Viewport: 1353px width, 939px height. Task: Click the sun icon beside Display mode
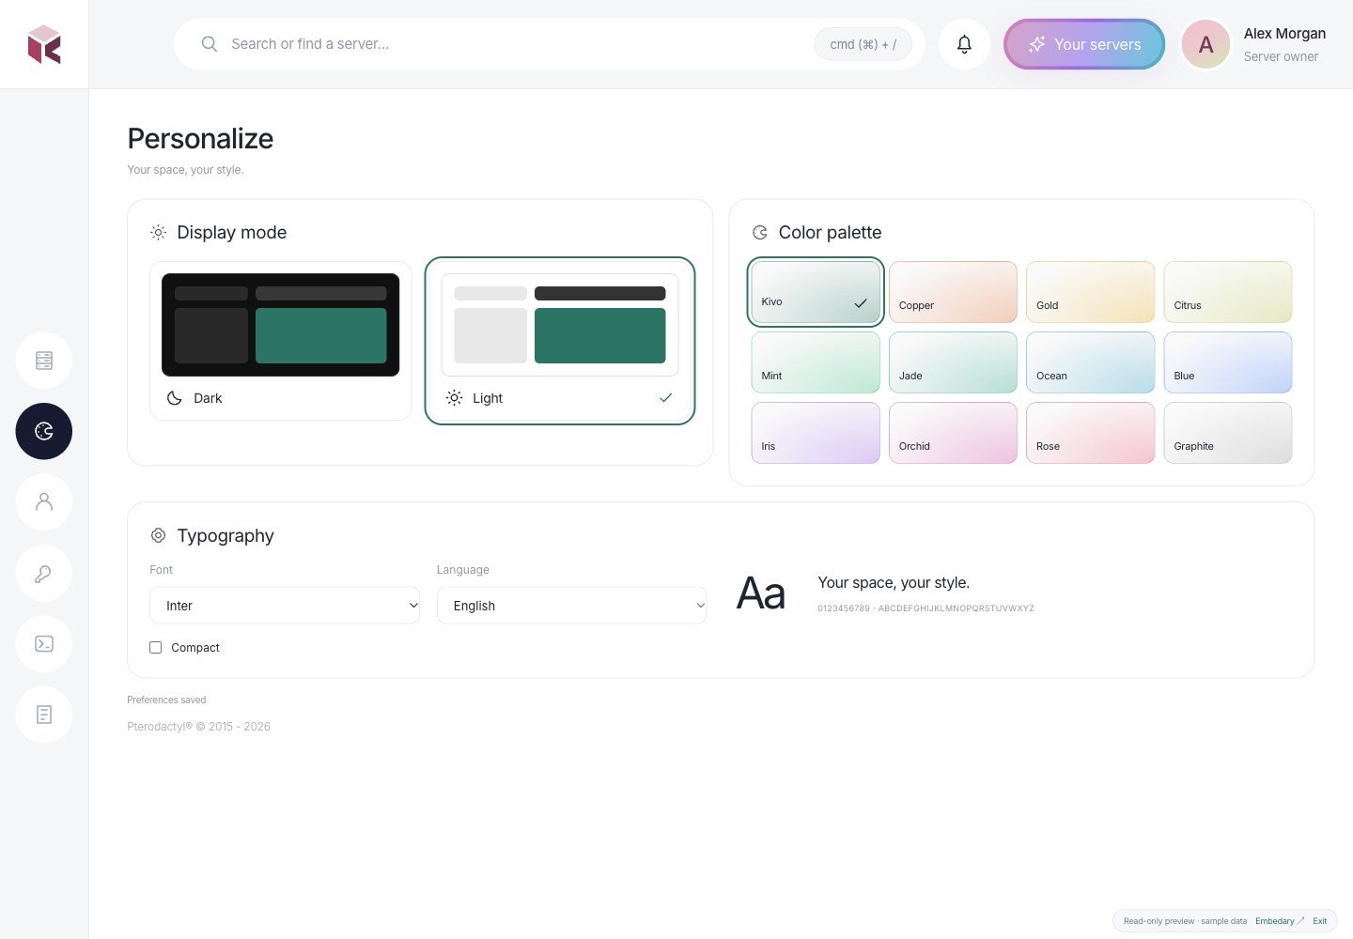(159, 233)
